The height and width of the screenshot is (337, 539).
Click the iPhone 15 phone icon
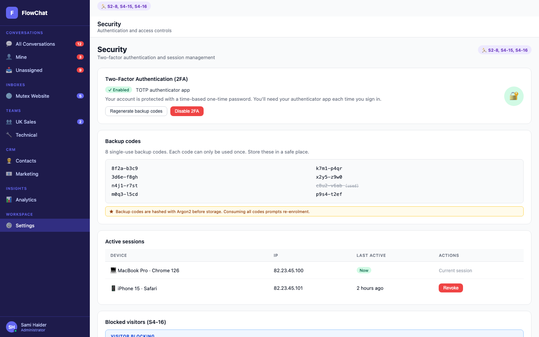pyautogui.click(x=113, y=288)
